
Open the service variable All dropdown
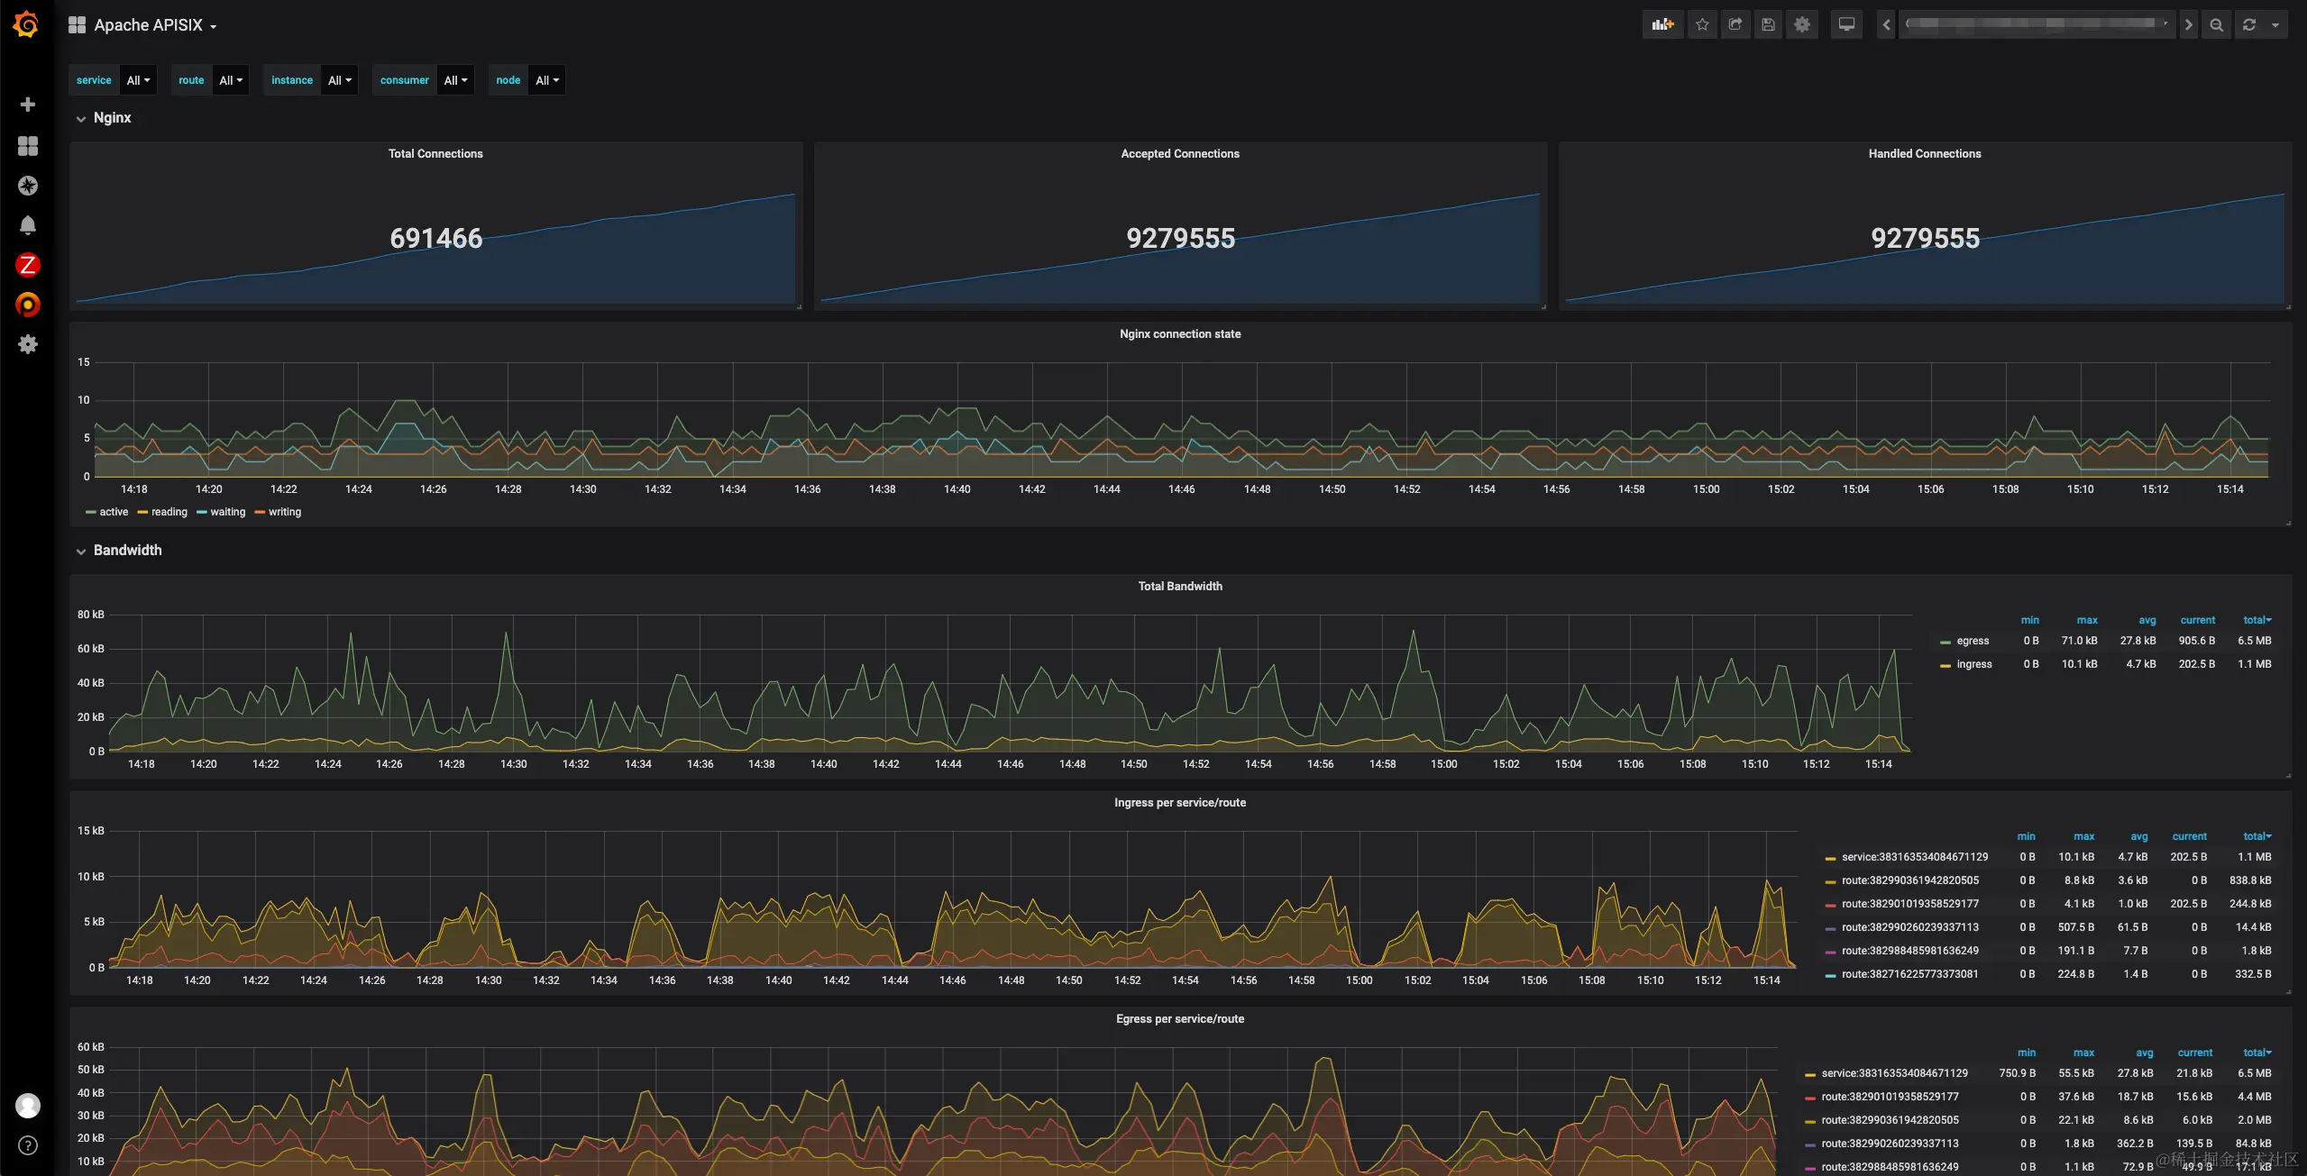(x=138, y=80)
